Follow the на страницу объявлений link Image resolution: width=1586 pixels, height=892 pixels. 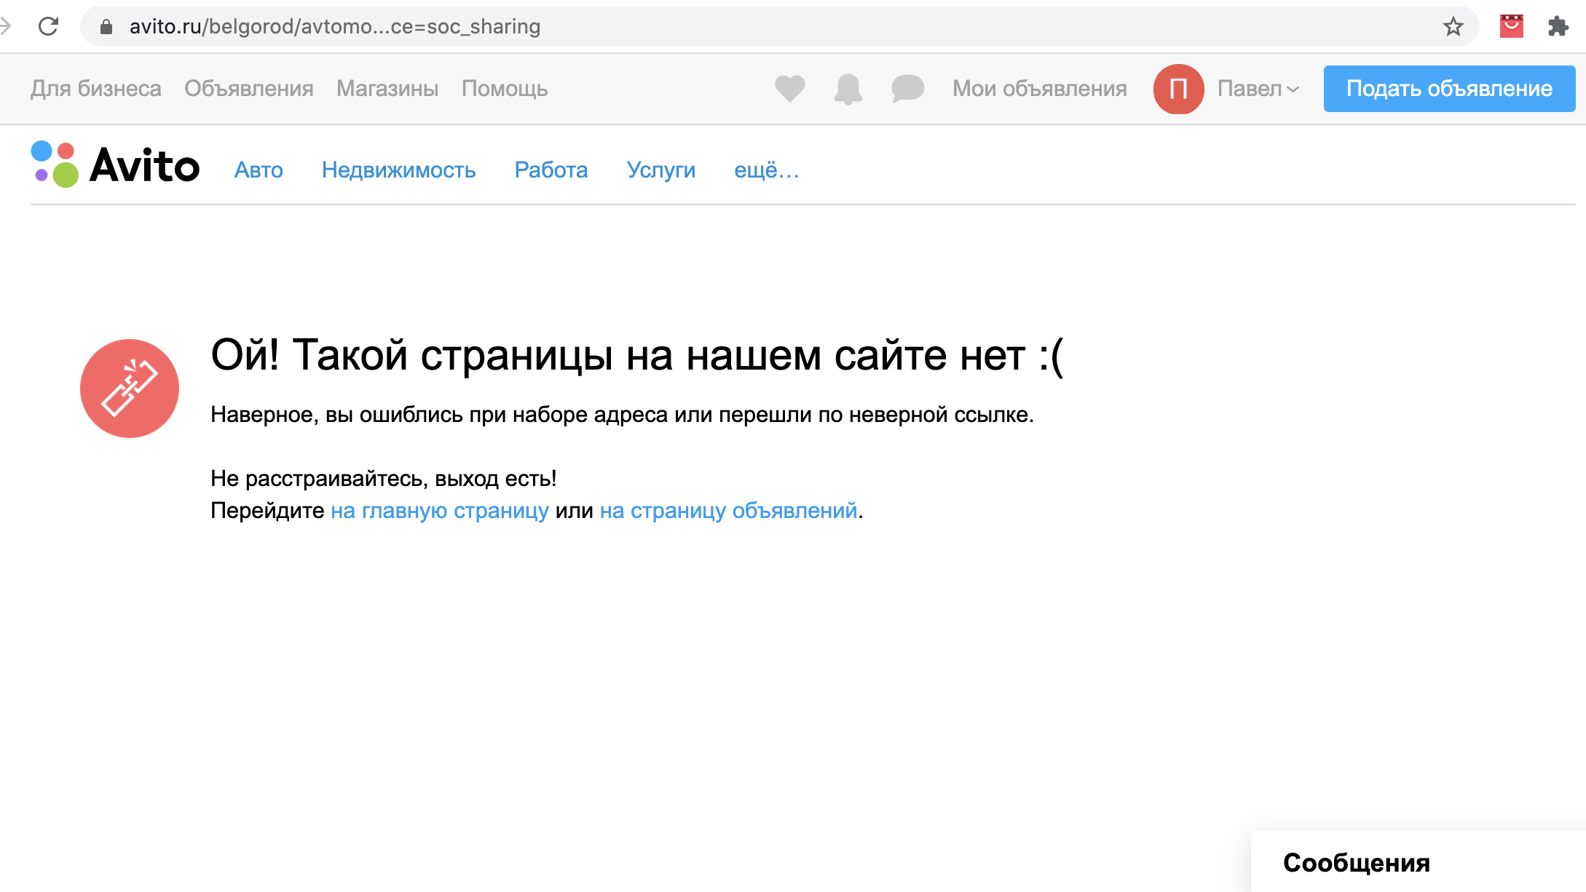[x=728, y=510]
